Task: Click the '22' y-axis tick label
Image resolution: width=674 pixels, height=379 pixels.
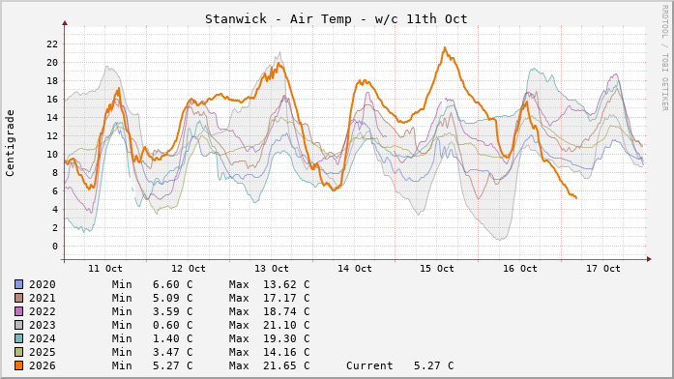Action: tap(52, 44)
